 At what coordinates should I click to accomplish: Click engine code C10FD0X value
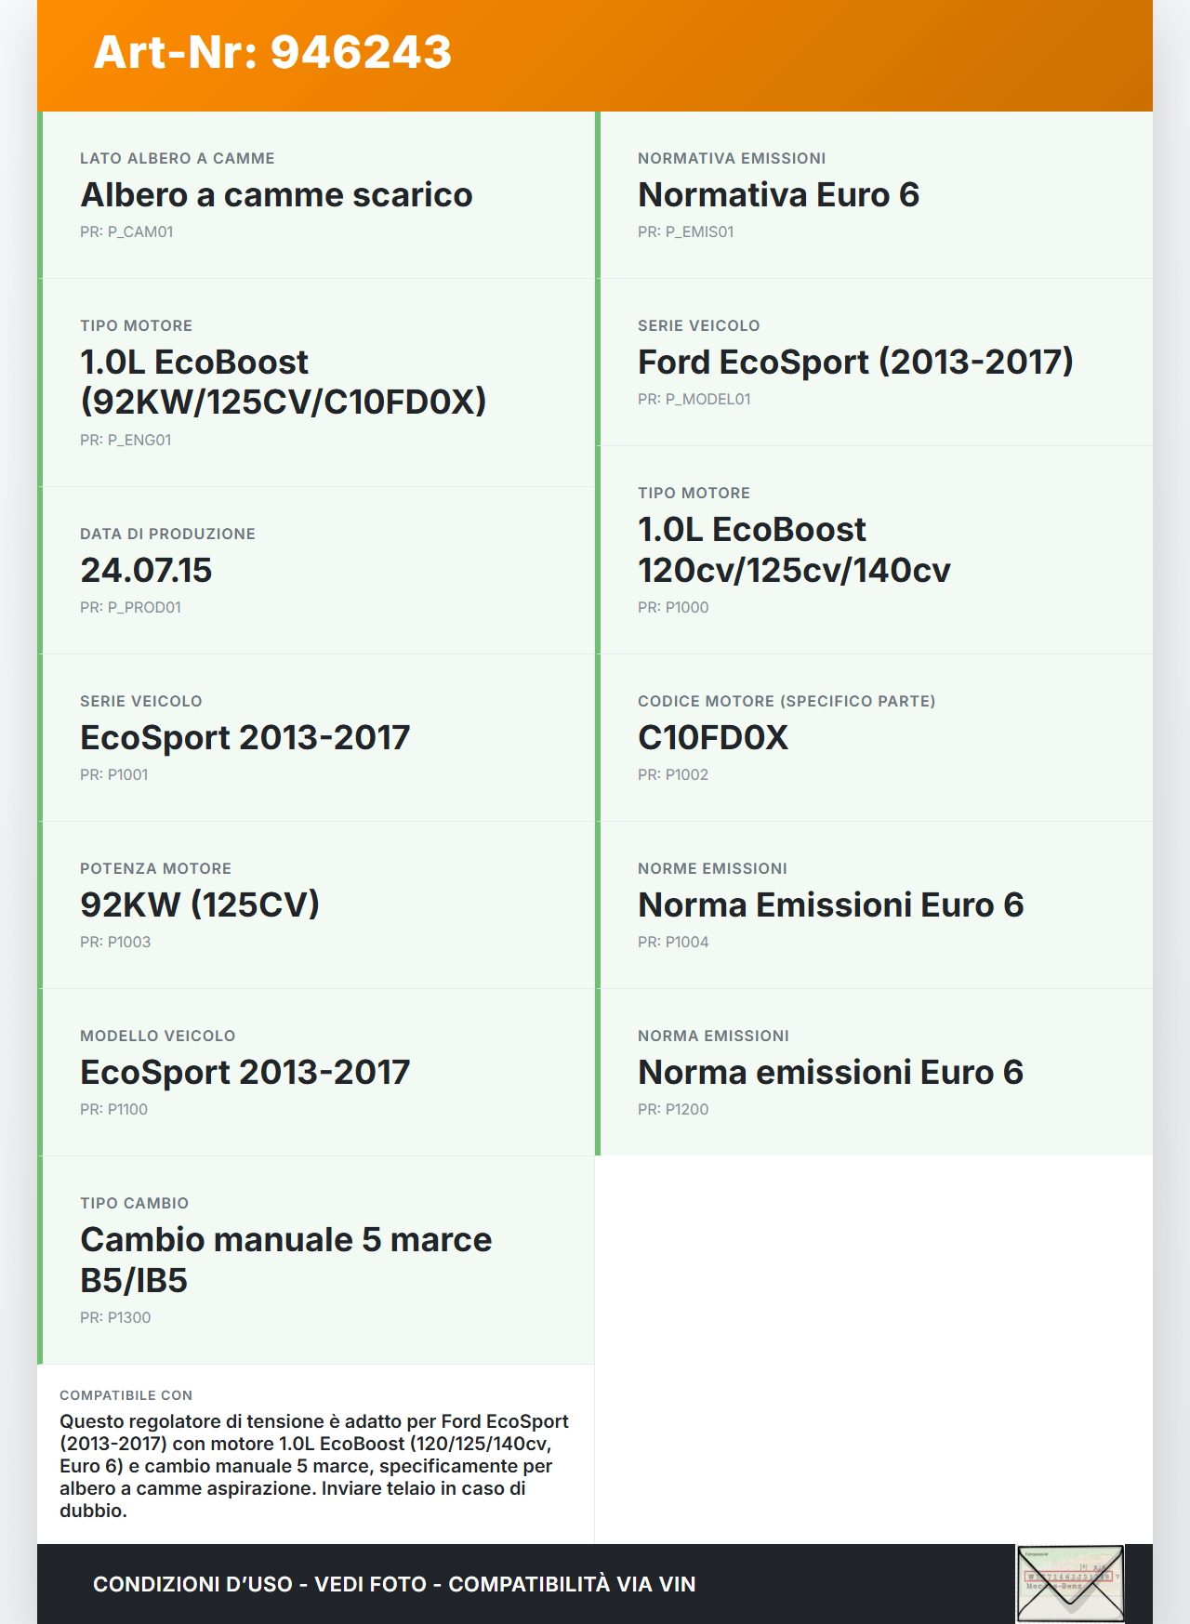click(x=713, y=738)
